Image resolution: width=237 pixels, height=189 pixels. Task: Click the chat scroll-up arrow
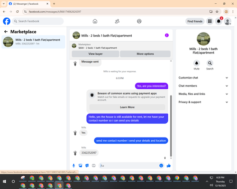171,61
